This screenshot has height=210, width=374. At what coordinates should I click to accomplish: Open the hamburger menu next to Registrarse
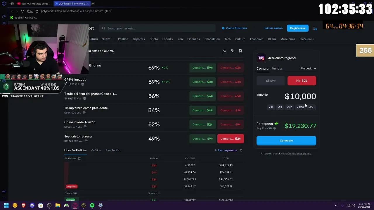tap(314, 28)
